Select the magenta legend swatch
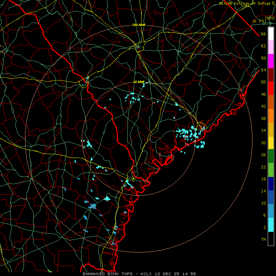The height and width of the screenshot is (276, 276). [271, 61]
